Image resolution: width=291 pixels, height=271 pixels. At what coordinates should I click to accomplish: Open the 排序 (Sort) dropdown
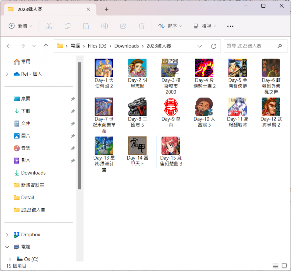170,26
